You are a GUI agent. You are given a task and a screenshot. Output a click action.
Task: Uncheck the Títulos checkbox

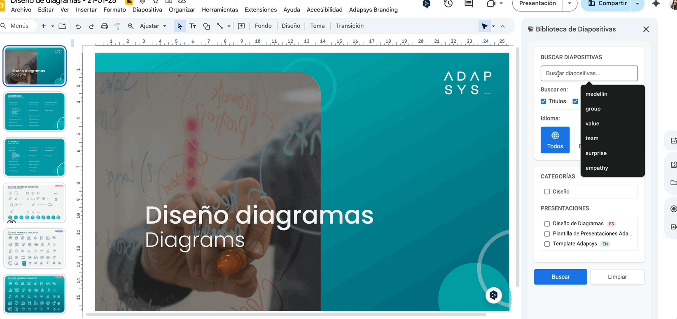tap(544, 102)
